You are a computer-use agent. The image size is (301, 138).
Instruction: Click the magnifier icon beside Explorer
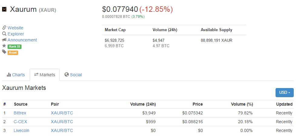pos(4,34)
